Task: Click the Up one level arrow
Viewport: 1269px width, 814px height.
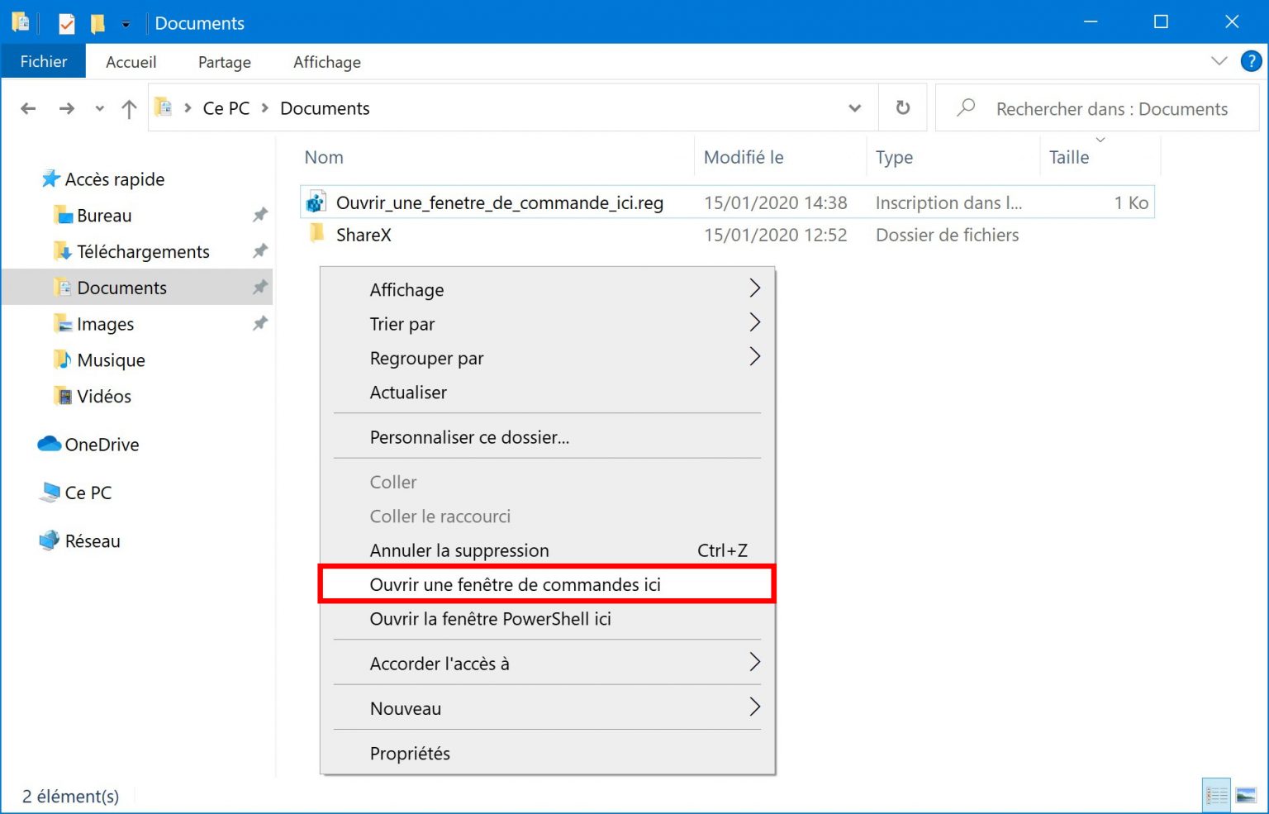Action: tap(129, 109)
